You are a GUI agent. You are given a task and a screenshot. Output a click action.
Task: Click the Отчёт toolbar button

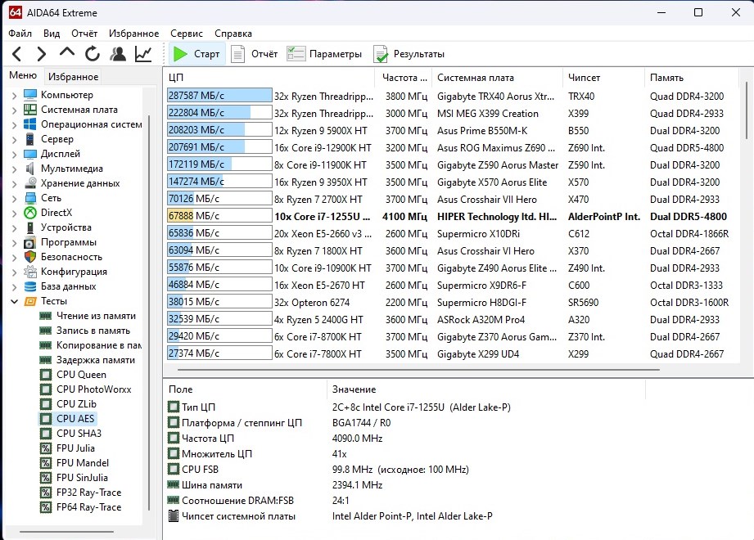254,55
